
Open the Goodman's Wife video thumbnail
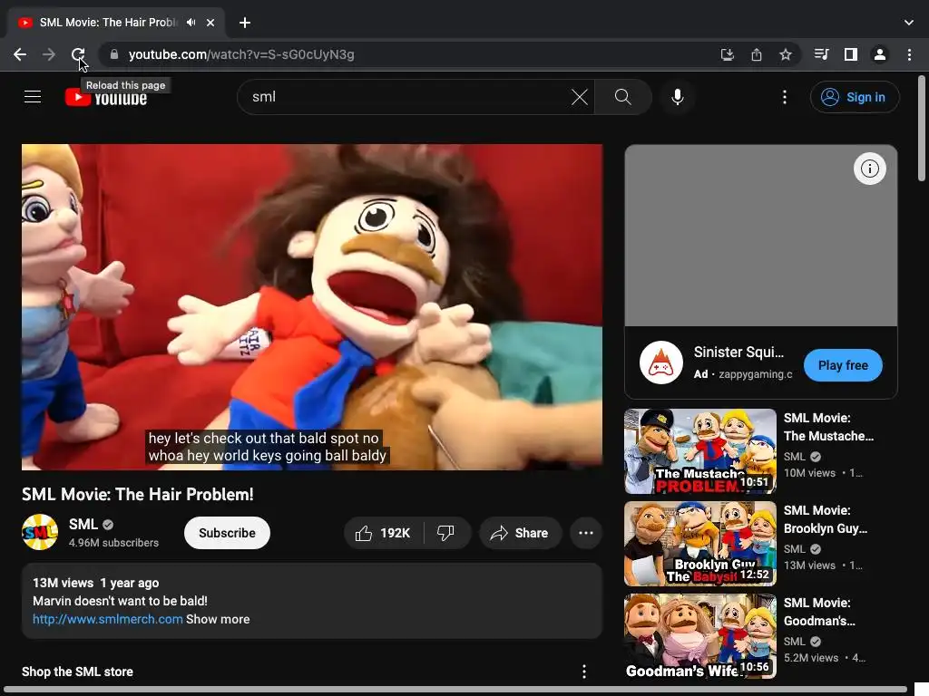point(700,635)
